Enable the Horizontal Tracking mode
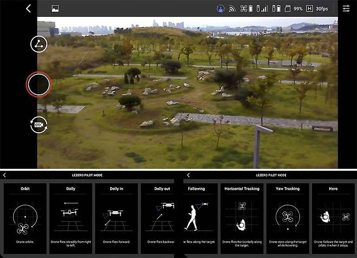This screenshot has height=258, width=357. [242, 217]
